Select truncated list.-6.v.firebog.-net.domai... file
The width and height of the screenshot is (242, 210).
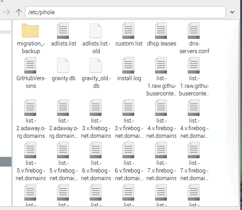pyautogui.click(x=128, y=150)
